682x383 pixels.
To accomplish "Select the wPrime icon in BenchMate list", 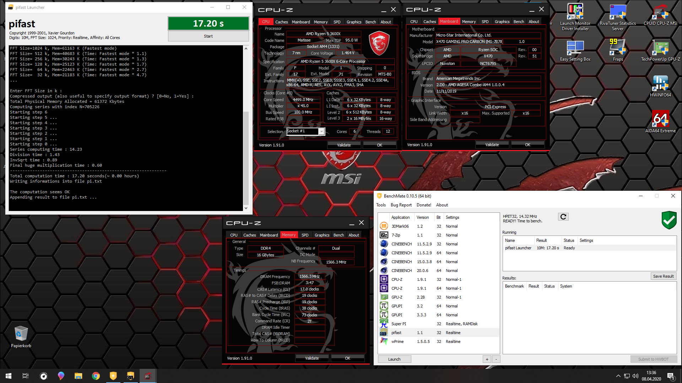I will [x=384, y=342].
